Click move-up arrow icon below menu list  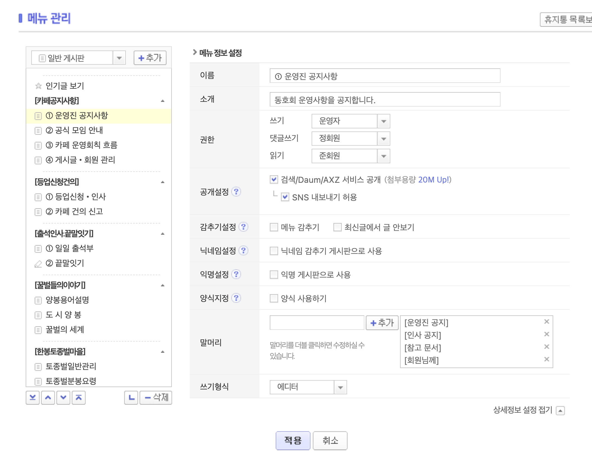click(48, 397)
